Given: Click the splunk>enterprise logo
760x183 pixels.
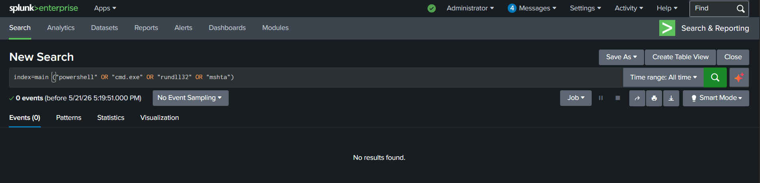Looking at the screenshot, I should pyautogui.click(x=44, y=8).
